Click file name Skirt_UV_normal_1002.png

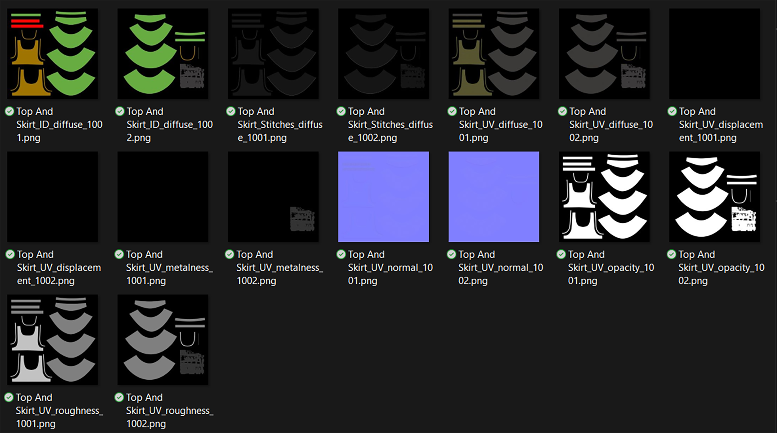501,268
